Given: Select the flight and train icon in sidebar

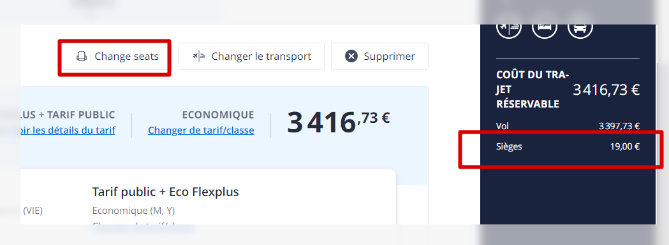Looking at the screenshot, I should (508, 27).
